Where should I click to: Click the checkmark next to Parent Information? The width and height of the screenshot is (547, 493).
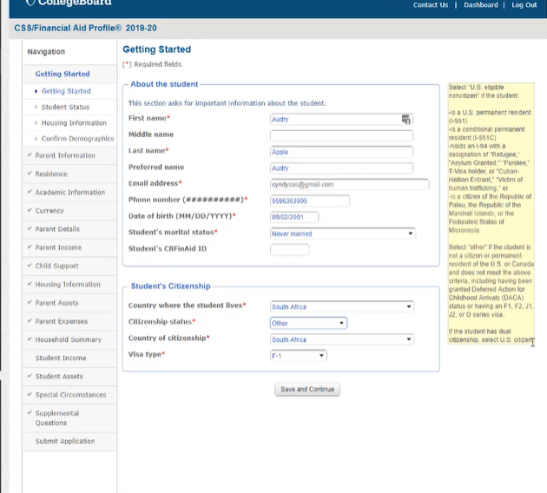[29, 155]
